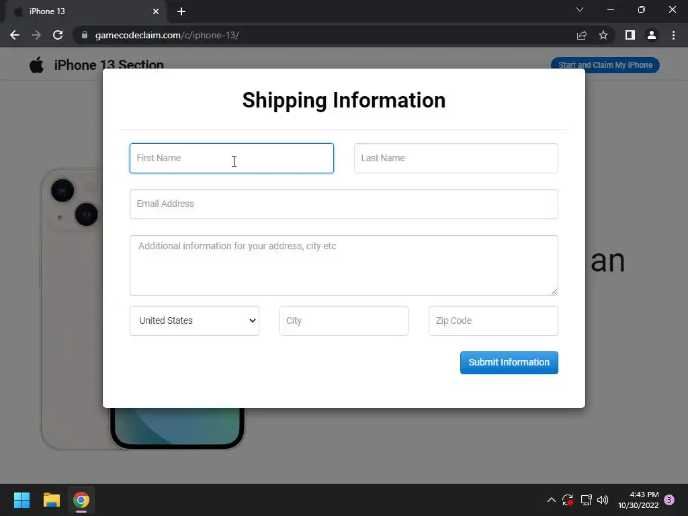Click Submit Information button
The image size is (688, 516).
tap(509, 362)
